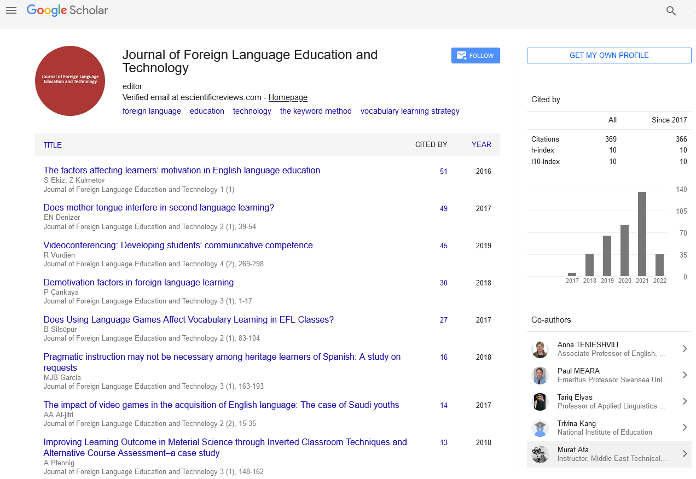Sort publications by Title column header
Screen dimensions: 696x479
click(x=53, y=145)
